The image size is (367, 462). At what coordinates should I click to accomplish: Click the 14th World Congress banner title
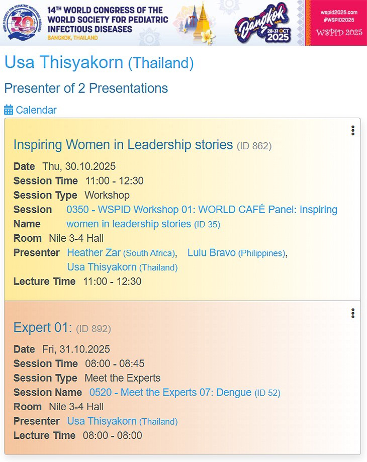[107, 19]
